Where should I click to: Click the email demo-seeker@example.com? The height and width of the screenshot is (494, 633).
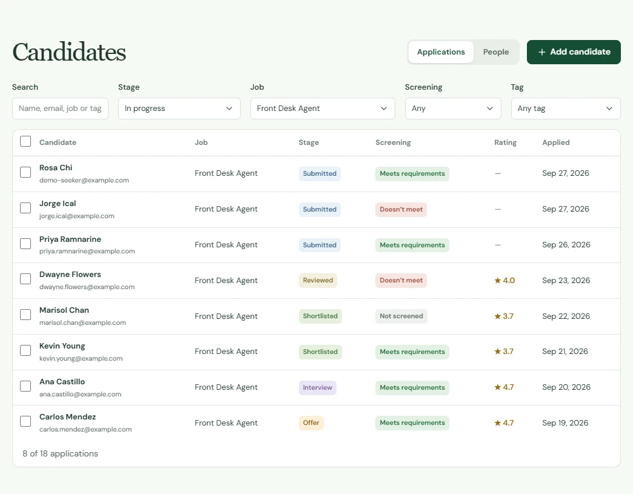[84, 181]
